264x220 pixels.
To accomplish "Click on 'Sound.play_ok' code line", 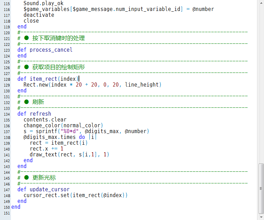I will point(43,3).
